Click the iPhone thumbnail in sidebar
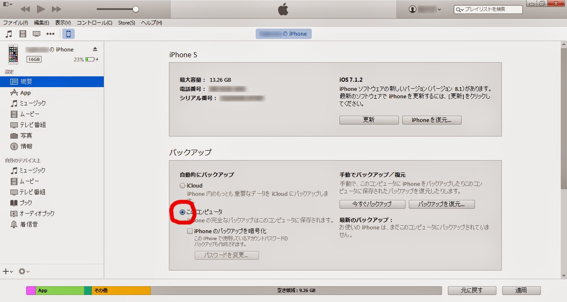The height and width of the screenshot is (302, 567). (13, 54)
